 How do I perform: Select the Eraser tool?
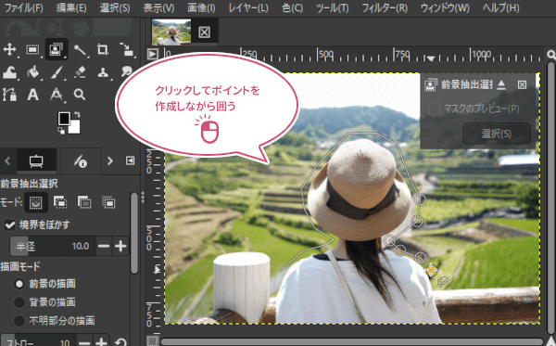click(x=80, y=72)
